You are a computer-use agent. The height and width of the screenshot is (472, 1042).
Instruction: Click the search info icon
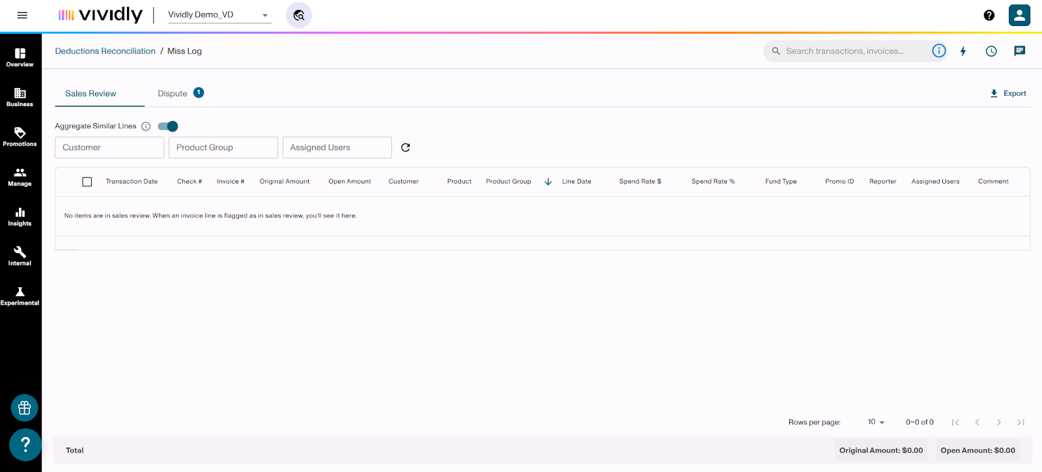938,51
